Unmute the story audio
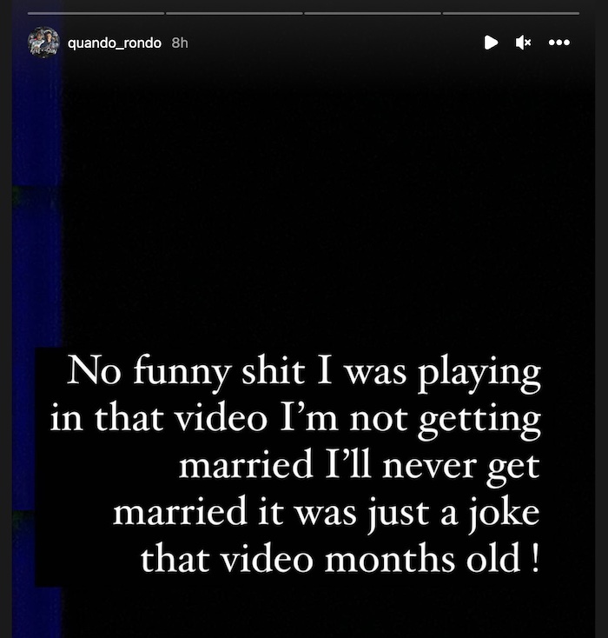This screenshot has height=638, width=608. [523, 43]
